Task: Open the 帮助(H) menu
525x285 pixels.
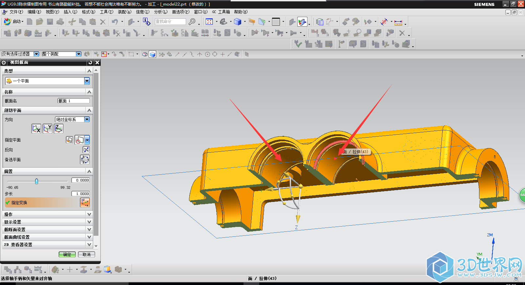Action: point(241,12)
